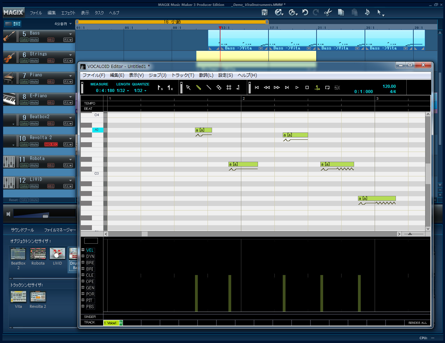Solo the LiViD track

tap(24, 186)
